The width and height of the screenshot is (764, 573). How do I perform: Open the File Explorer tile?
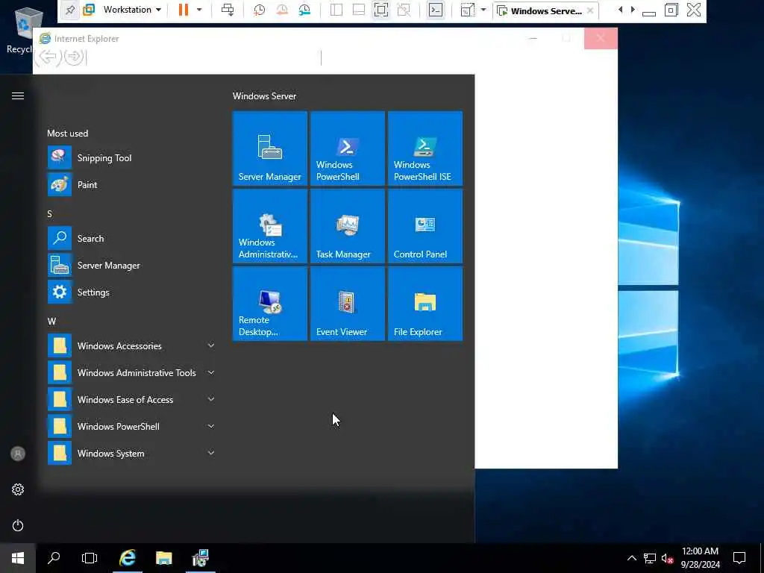coord(425,304)
